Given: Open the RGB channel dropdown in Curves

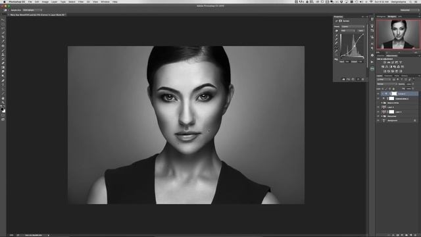Looking at the screenshot, I should click(348, 31).
